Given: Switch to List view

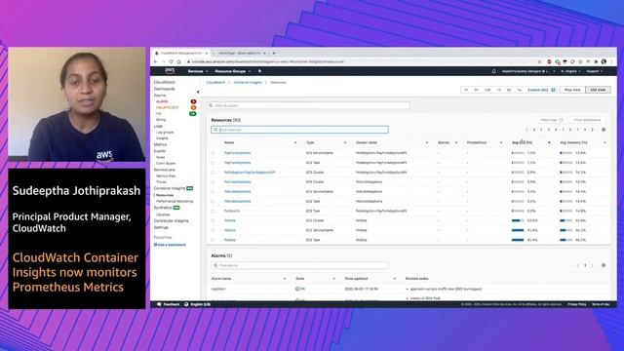Looking at the screenshot, I should point(598,90).
